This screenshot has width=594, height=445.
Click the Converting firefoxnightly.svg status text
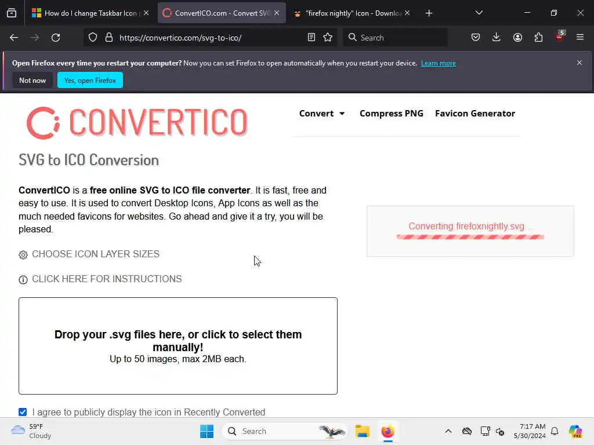coord(470,227)
